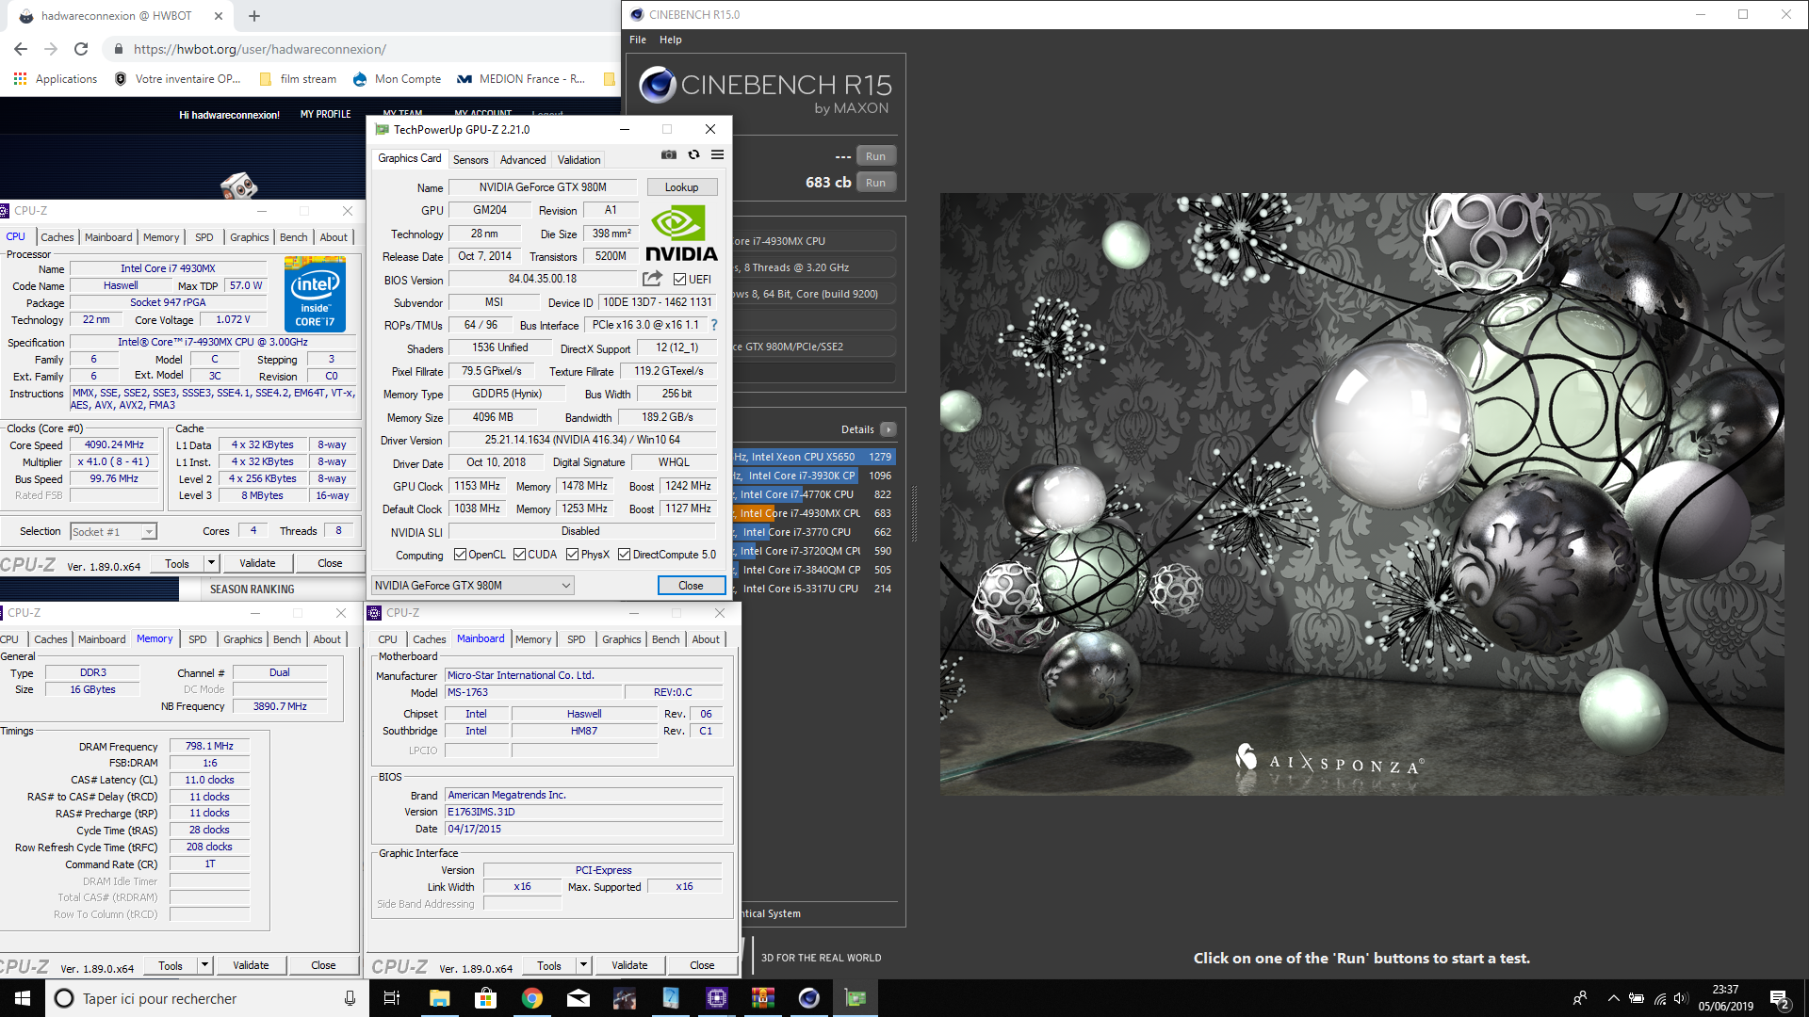Click Validate in Mainboard CPU-Z window
The image size is (1809, 1017).
pos(629,965)
